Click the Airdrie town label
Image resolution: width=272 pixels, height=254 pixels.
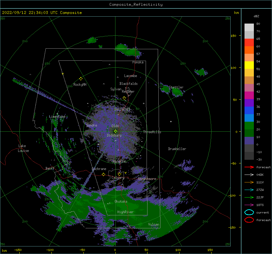pyautogui.click(x=119, y=161)
